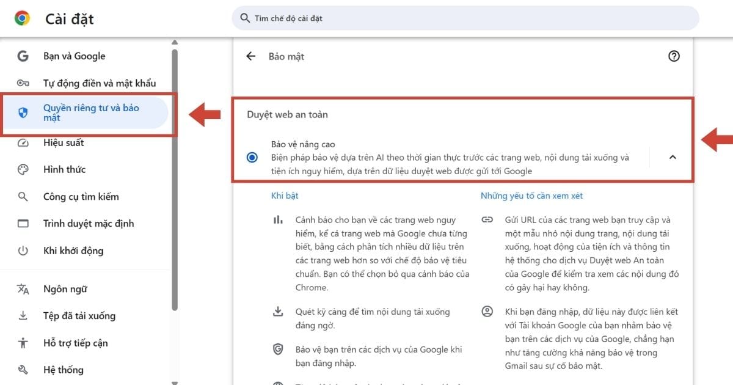Open Hỗ trợ tiếp cận settings

tap(75, 343)
